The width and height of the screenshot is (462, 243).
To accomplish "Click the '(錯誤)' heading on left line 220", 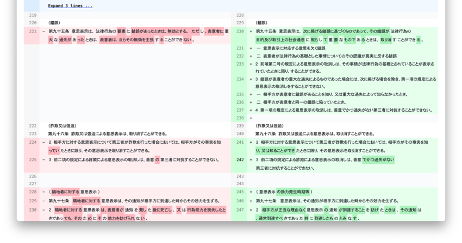I will 54,23.
